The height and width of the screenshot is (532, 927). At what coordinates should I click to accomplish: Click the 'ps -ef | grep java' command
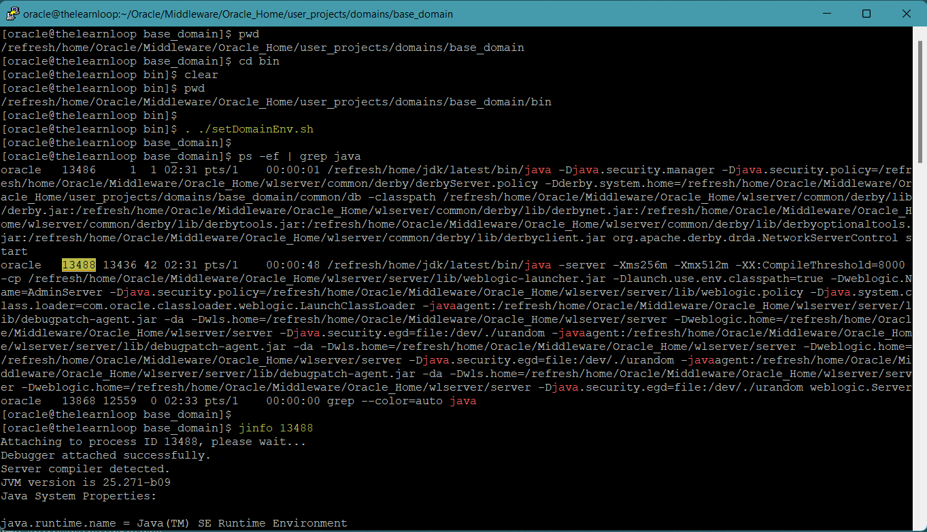pos(299,156)
